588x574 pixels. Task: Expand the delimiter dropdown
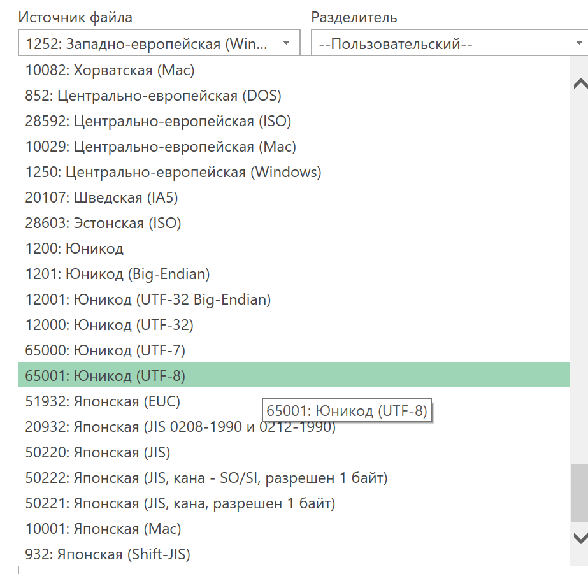click(450, 44)
